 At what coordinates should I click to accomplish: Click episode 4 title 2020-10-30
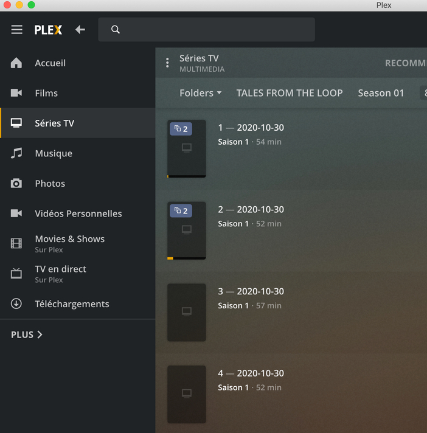(260, 373)
